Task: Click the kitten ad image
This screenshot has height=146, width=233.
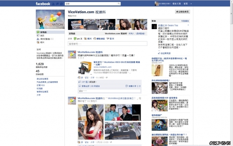Action: [159, 88]
